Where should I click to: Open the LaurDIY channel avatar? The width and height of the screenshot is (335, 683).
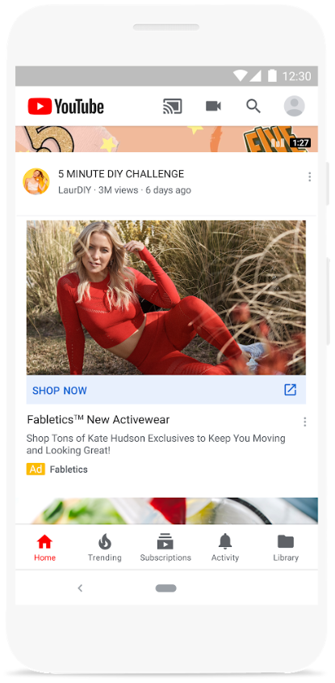pos(36,181)
